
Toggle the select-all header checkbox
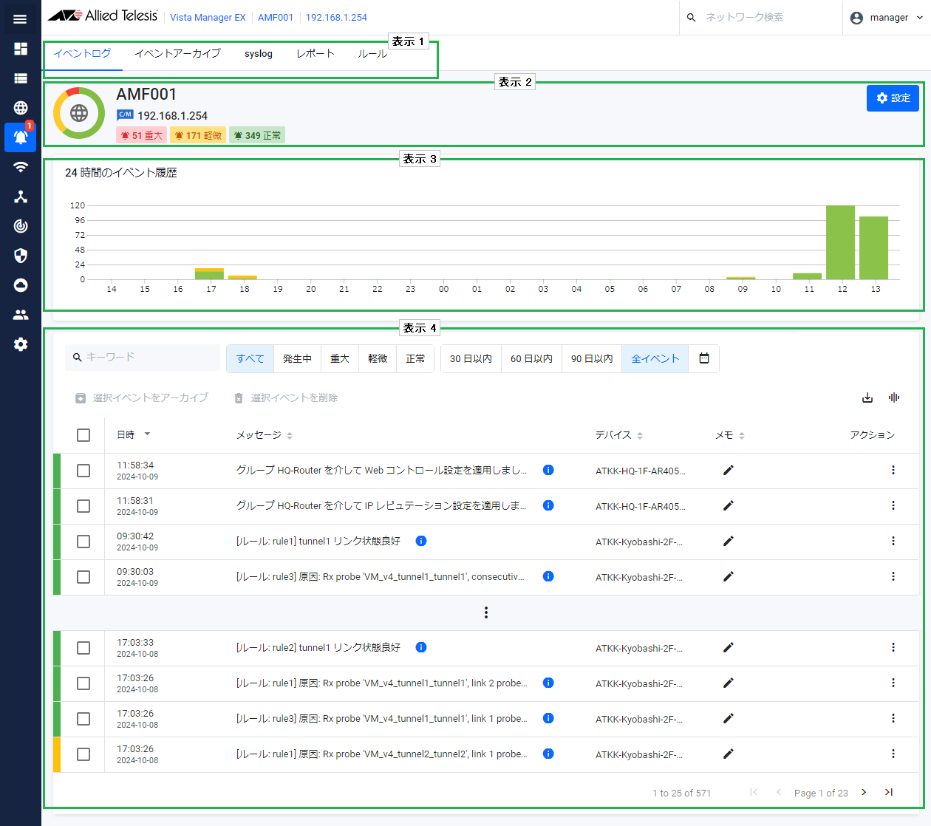(83, 435)
